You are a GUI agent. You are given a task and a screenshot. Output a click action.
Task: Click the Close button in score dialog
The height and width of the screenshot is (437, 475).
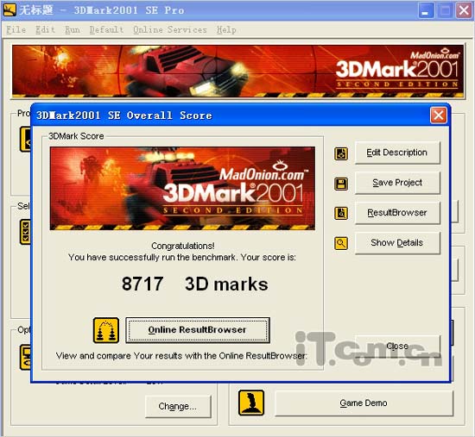click(397, 346)
